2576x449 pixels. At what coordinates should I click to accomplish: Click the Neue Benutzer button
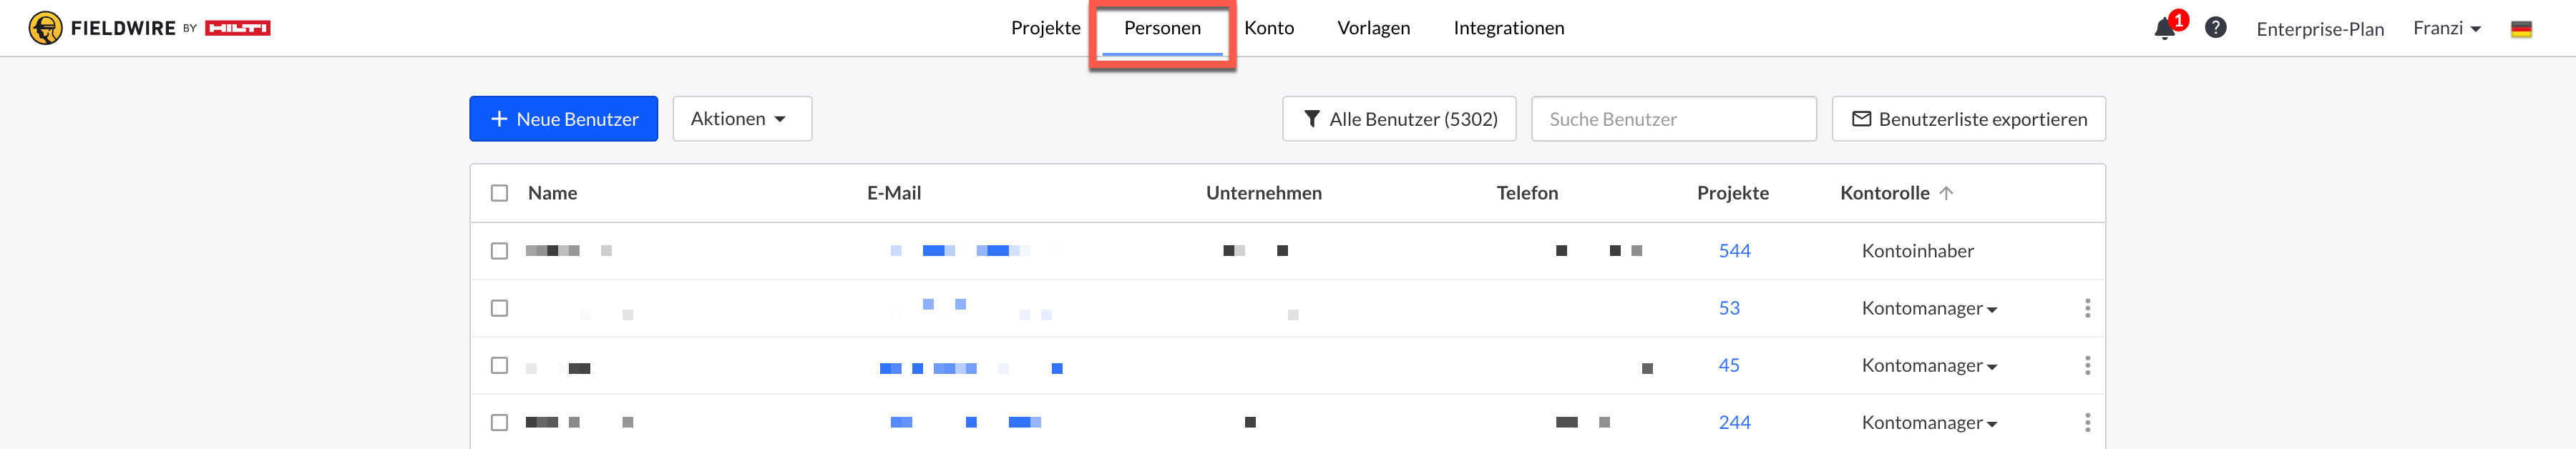pos(563,119)
